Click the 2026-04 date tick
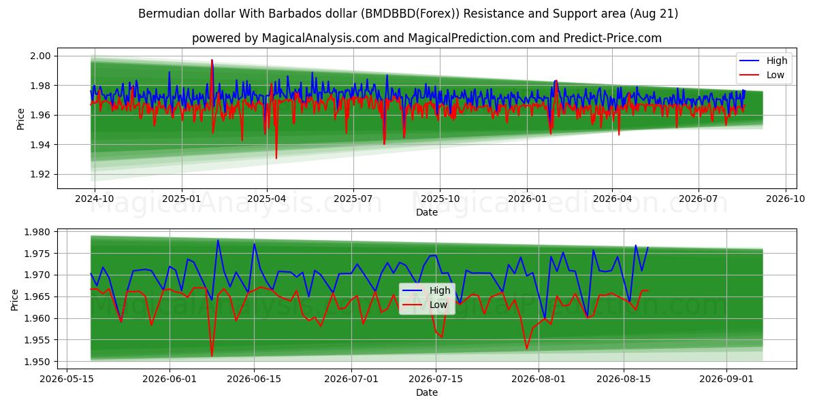The image size is (817, 408). (612, 200)
